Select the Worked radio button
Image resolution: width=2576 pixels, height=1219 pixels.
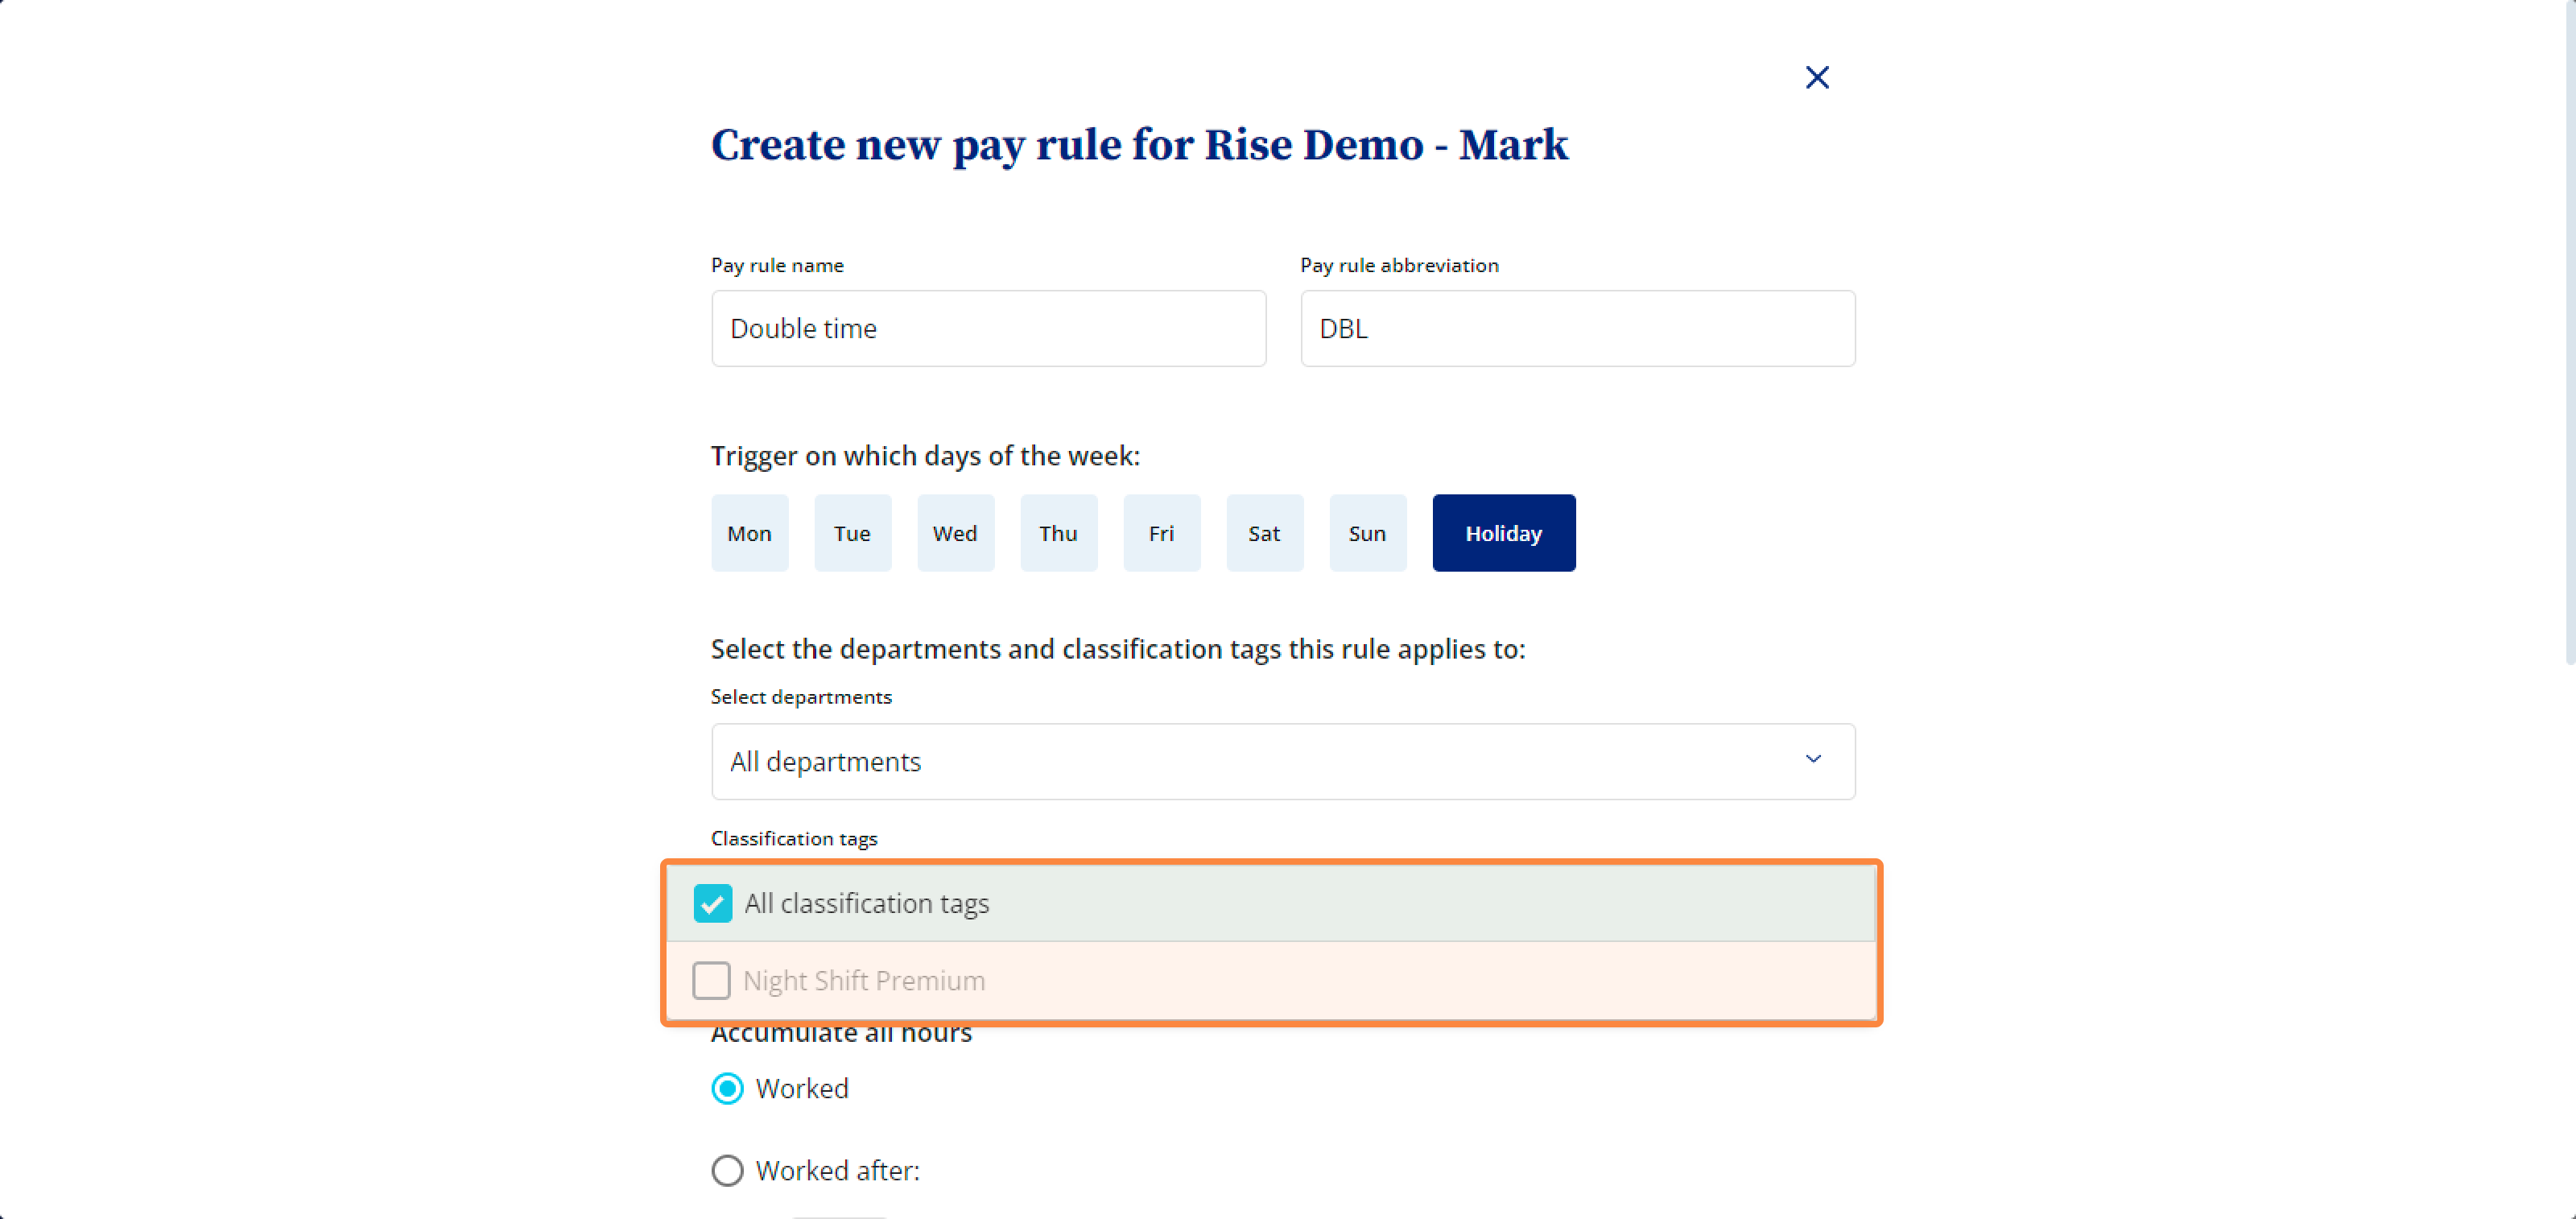(x=727, y=1088)
